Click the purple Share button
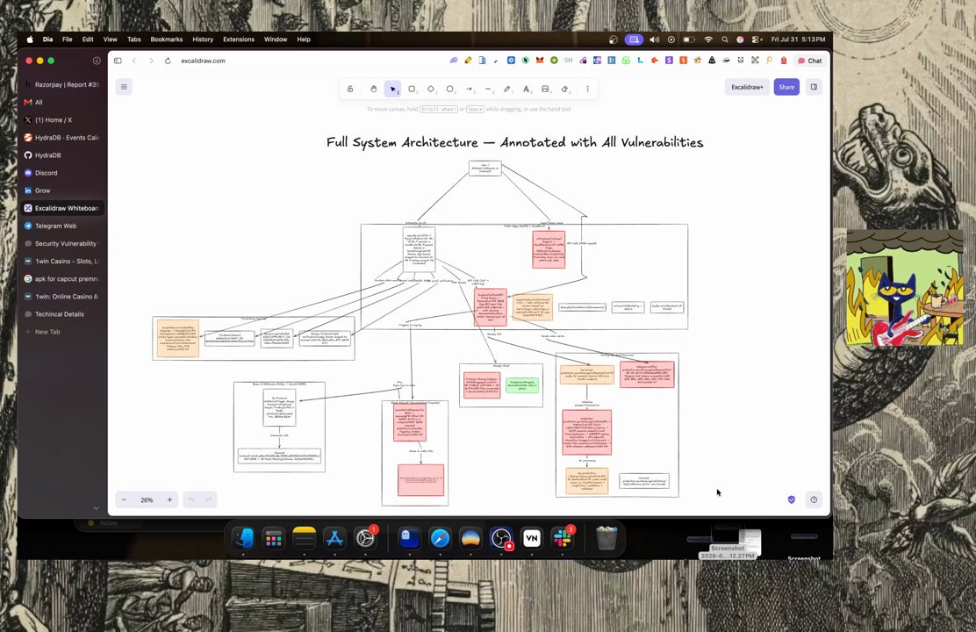This screenshot has height=632, width=976. (x=786, y=87)
